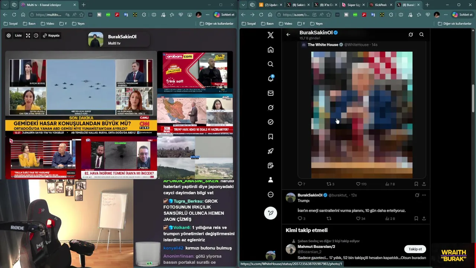Click Multi tv fullscreen expand icon
Screen dimensions: 476x268
point(28,35)
